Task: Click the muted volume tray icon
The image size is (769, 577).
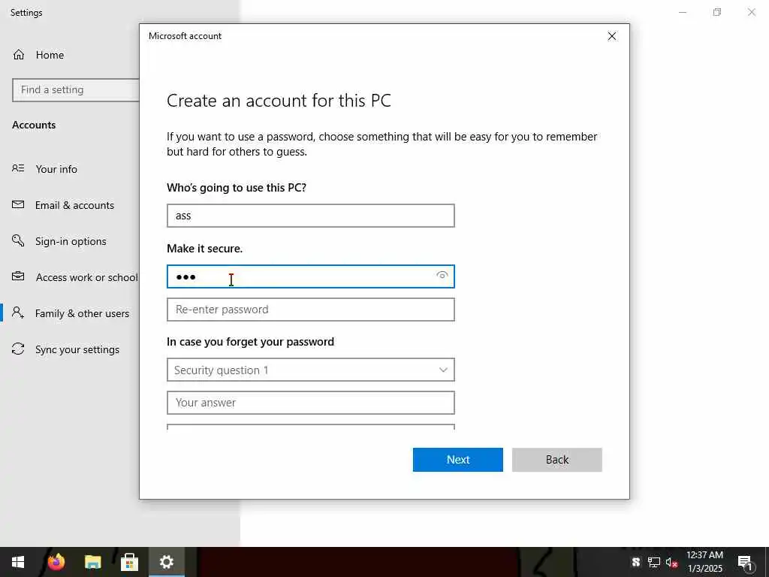Action: pos(671,562)
